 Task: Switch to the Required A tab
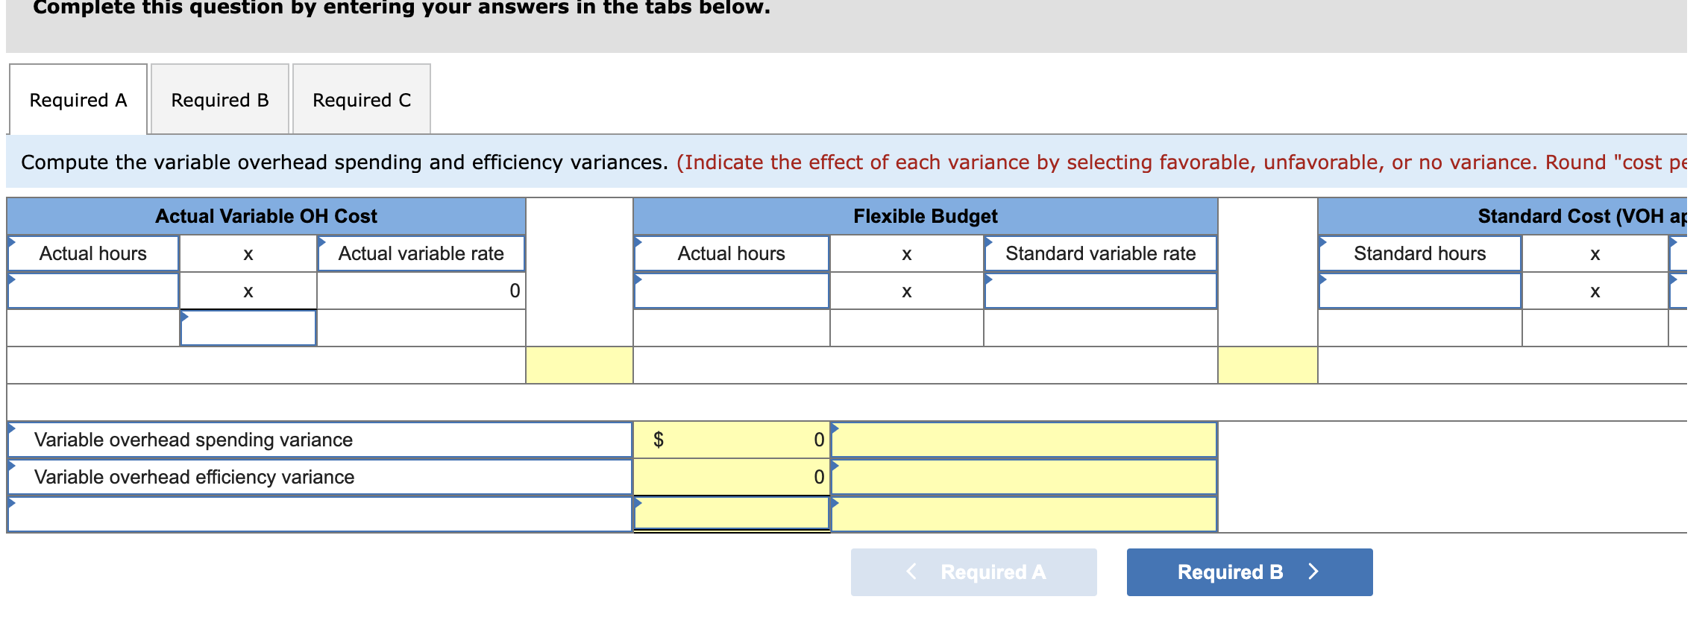tap(78, 100)
